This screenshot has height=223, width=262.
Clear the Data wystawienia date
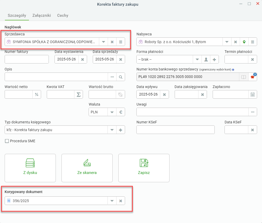tap(82, 59)
